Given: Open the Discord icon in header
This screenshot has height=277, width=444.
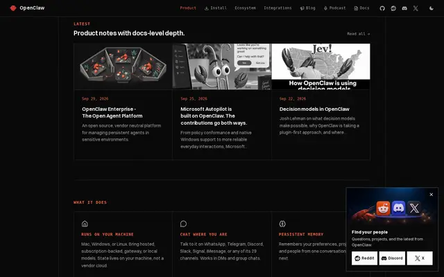Looking at the screenshot, I should click(x=404, y=8).
